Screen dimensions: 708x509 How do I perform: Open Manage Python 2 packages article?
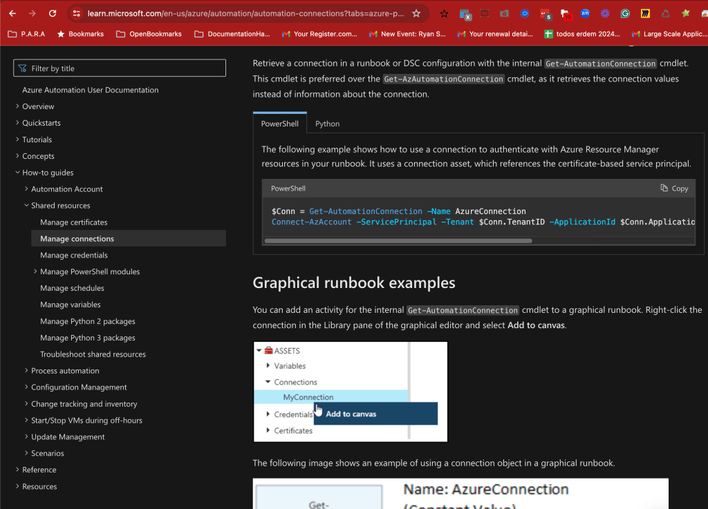(x=88, y=321)
